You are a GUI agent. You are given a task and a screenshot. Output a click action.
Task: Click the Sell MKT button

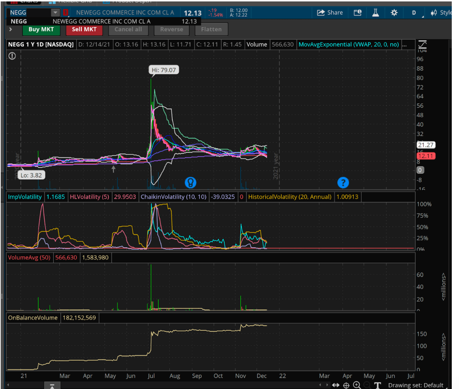(x=84, y=29)
